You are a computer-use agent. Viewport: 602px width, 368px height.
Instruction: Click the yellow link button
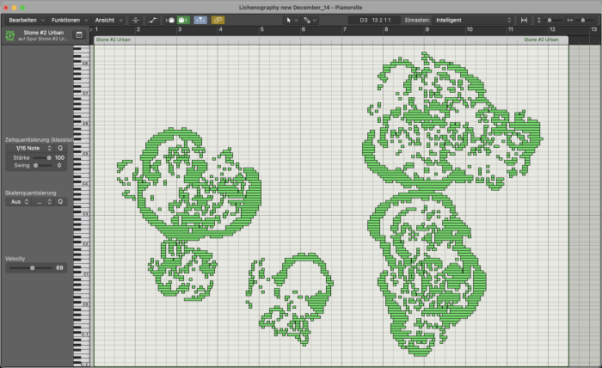tap(218, 20)
